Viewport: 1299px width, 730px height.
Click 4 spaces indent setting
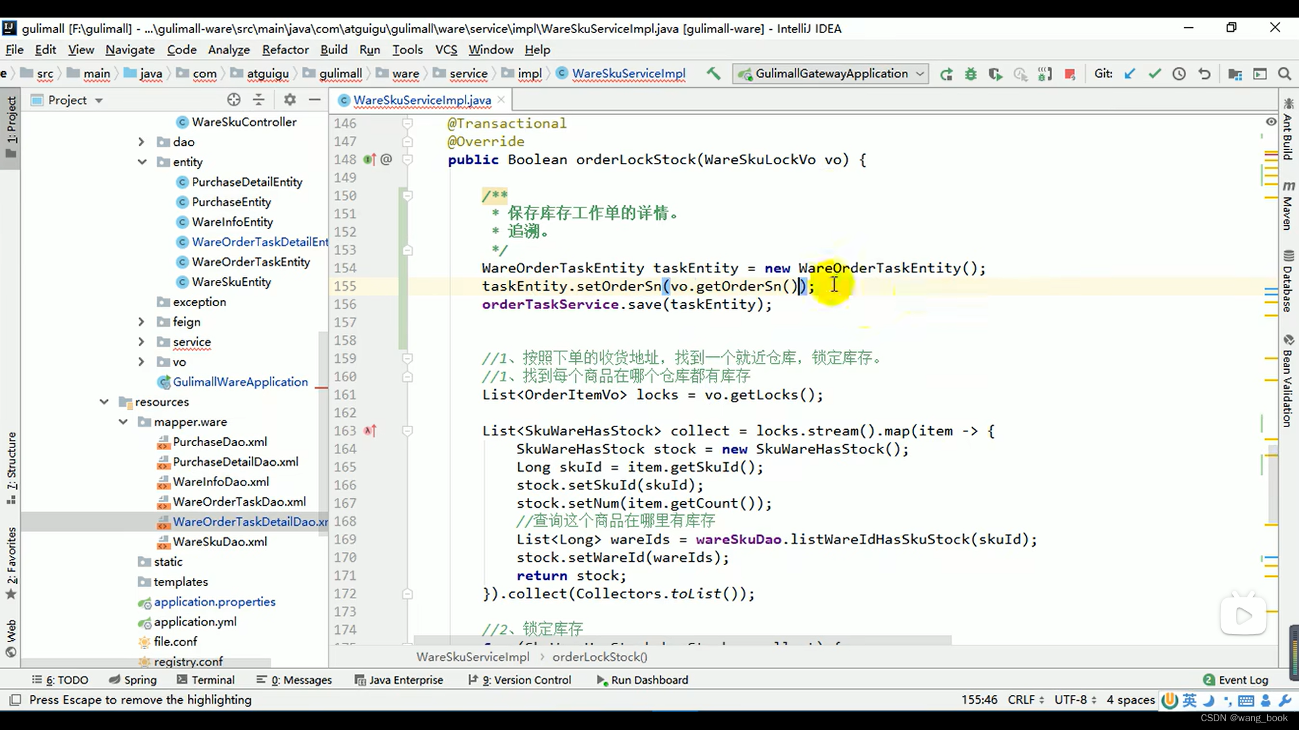(x=1131, y=700)
